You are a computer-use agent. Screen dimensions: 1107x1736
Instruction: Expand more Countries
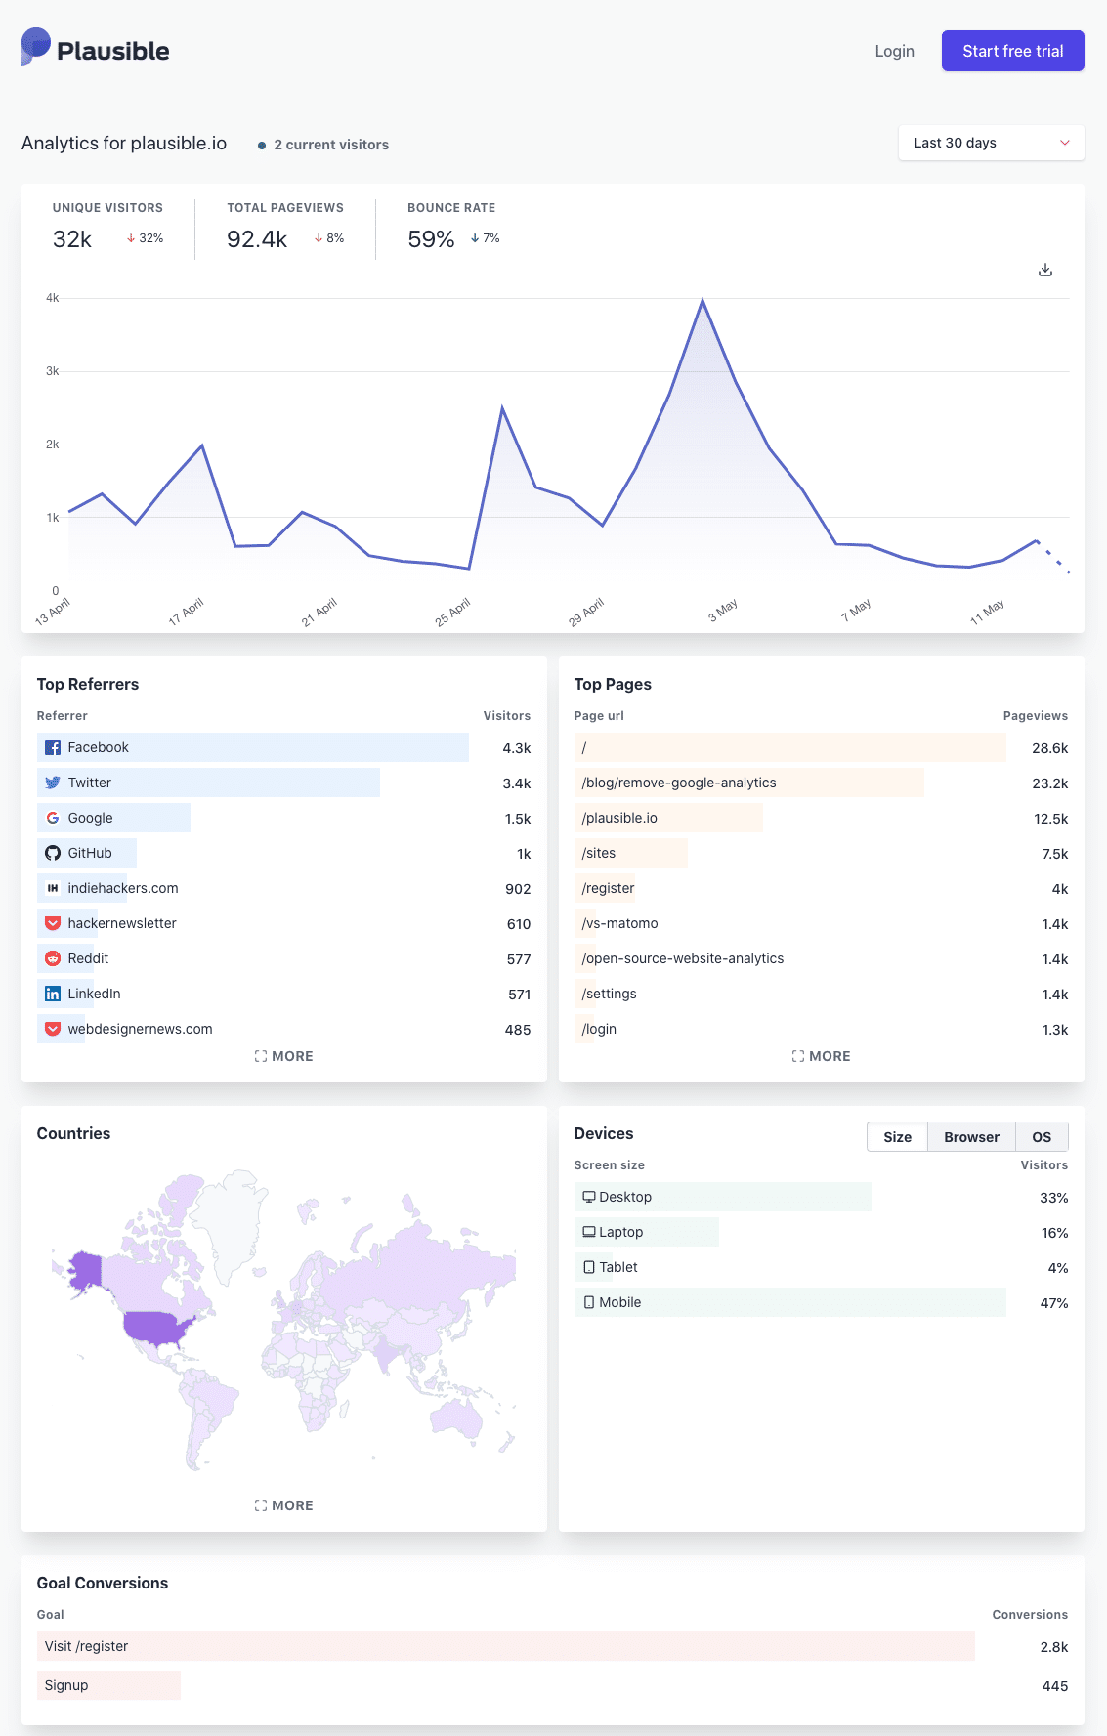pyautogui.click(x=283, y=1505)
